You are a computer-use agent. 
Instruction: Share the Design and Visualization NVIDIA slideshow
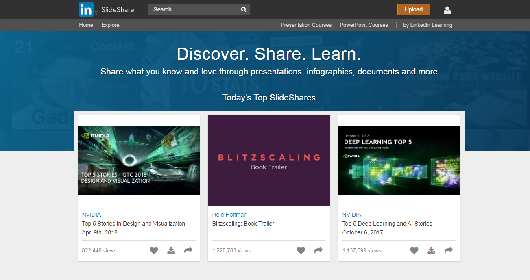(x=188, y=251)
